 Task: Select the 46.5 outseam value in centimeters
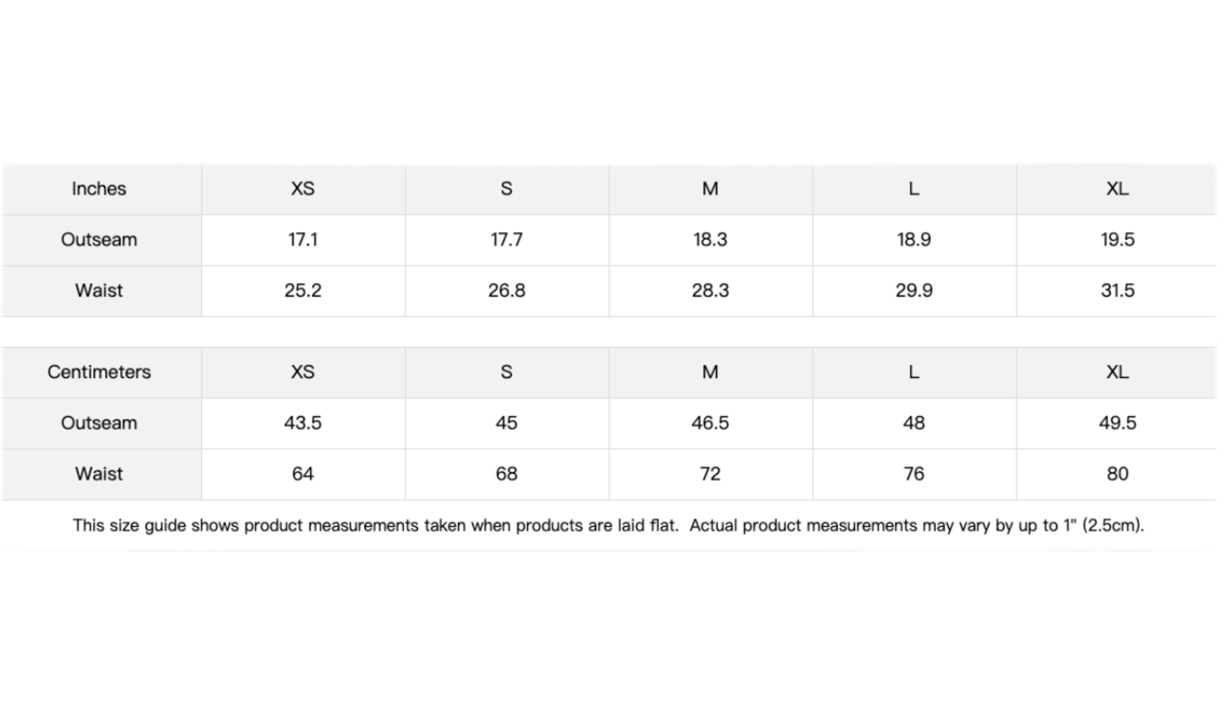(710, 423)
